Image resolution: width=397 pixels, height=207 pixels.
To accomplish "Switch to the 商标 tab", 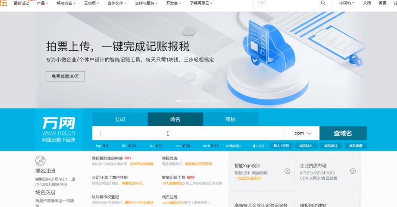I will coord(230,119).
